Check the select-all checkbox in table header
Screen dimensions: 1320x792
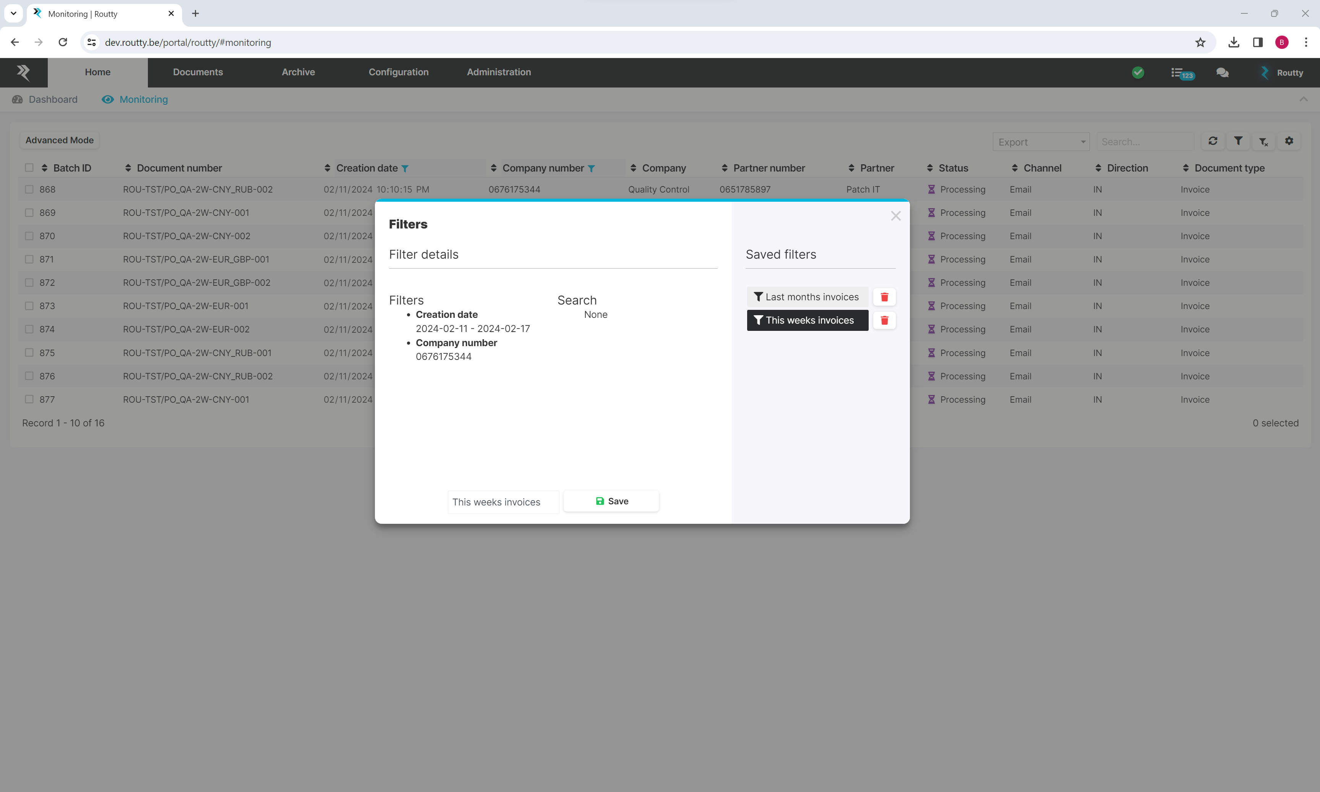coord(29,168)
